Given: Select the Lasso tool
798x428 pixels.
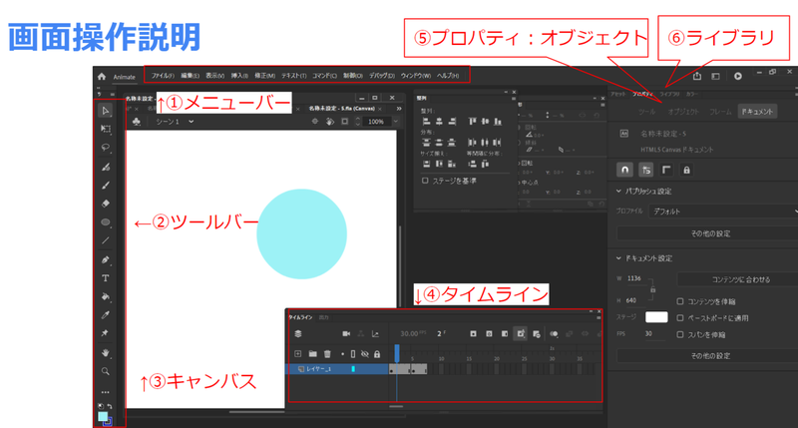Looking at the screenshot, I should [x=106, y=148].
